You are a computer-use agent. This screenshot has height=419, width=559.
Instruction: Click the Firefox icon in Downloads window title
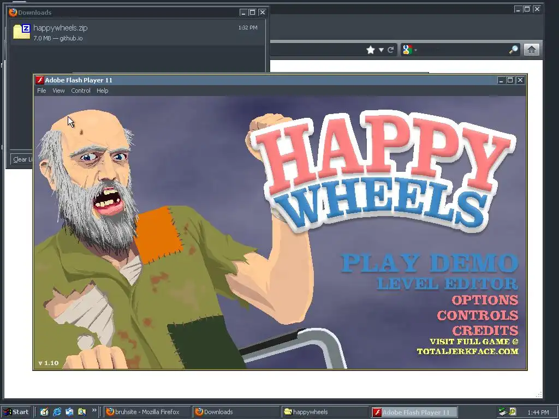[x=13, y=13]
